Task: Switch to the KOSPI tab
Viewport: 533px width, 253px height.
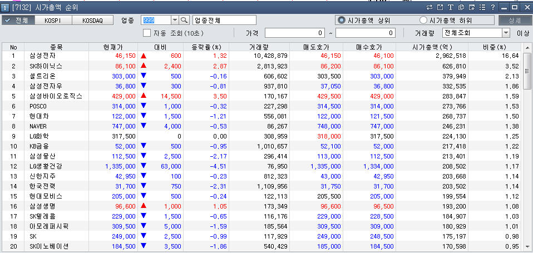Action: (x=54, y=20)
